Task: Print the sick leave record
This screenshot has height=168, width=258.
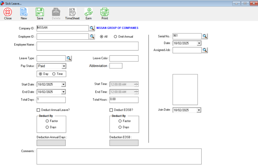Action: click(104, 13)
